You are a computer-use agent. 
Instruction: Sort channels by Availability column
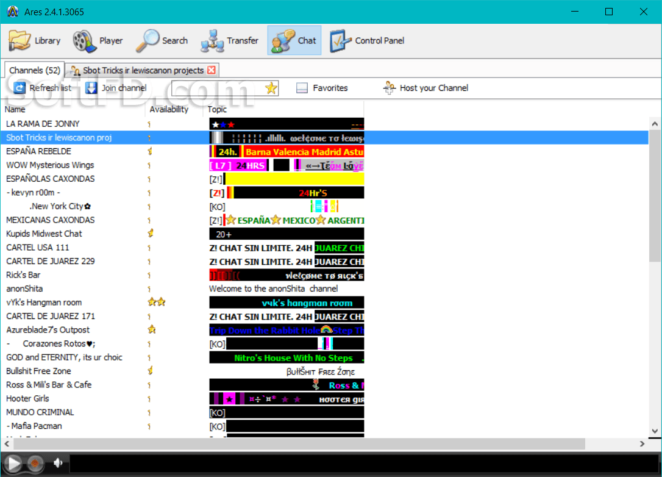coord(169,109)
